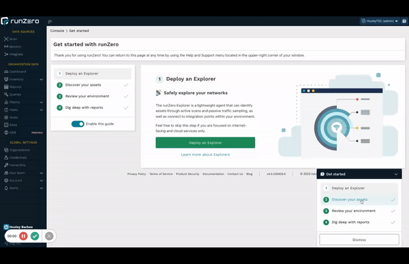The image size is (409, 264).
Task: Choose Review your environment in floating panel
Action: (359, 211)
